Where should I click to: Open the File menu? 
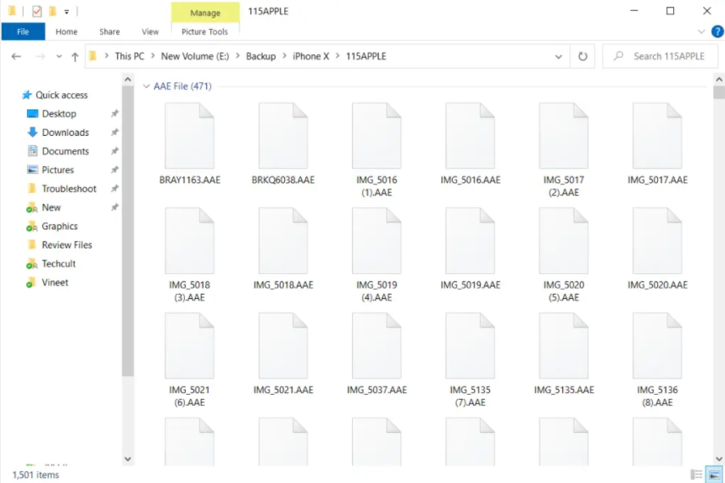23,31
